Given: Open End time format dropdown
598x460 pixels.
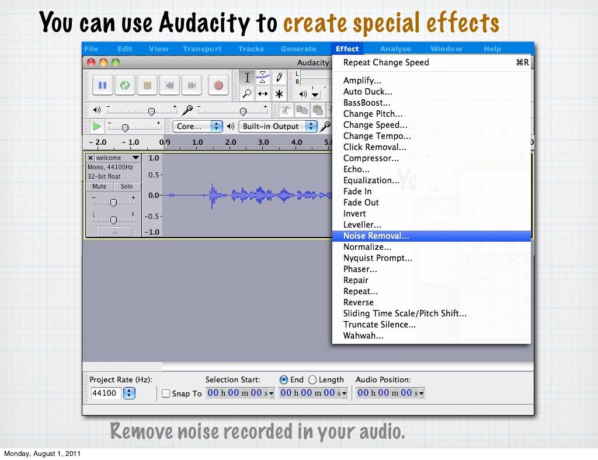Looking at the screenshot, I should pos(344,393).
